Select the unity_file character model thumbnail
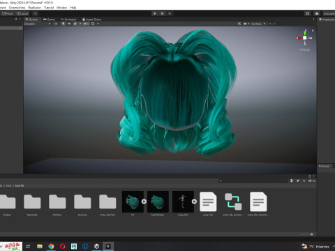 click(x=183, y=201)
